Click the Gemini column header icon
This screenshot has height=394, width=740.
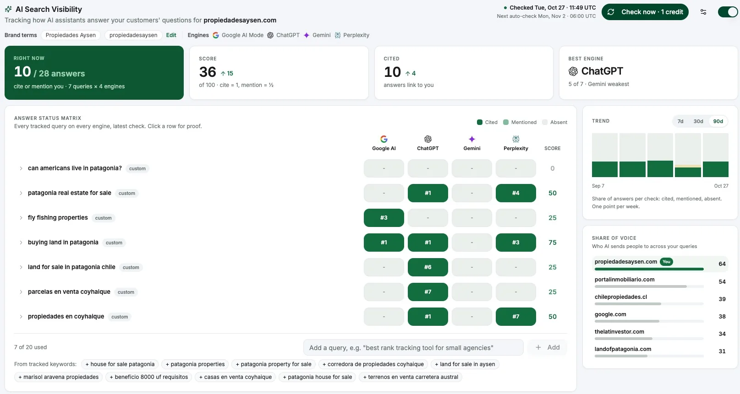click(x=472, y=139)
